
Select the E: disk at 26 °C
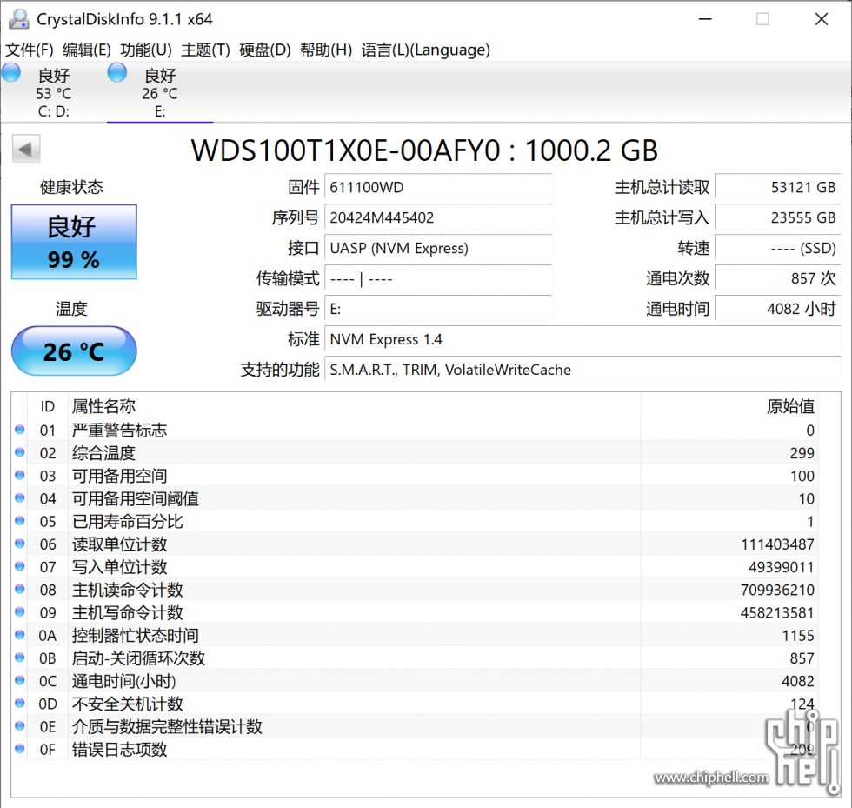(x=160, y=92)
